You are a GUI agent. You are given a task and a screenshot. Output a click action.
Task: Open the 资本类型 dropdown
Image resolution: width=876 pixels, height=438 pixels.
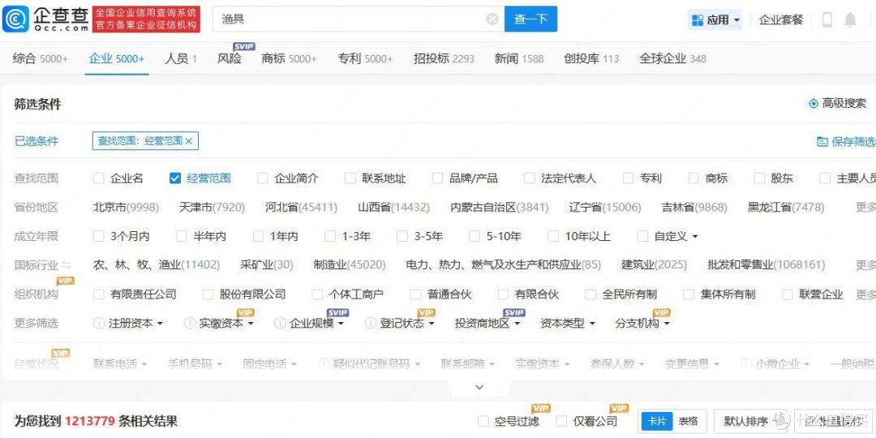click(568, 323)
